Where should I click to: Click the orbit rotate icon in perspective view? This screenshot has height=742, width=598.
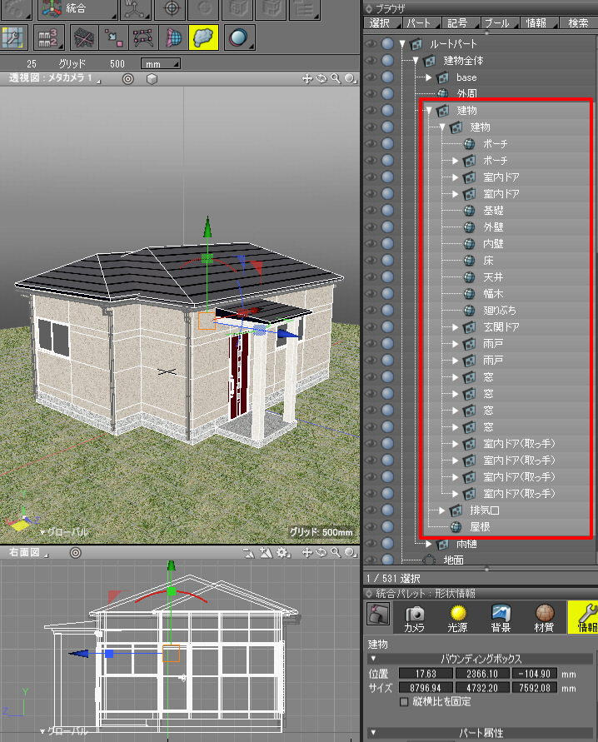click(321, 78)
